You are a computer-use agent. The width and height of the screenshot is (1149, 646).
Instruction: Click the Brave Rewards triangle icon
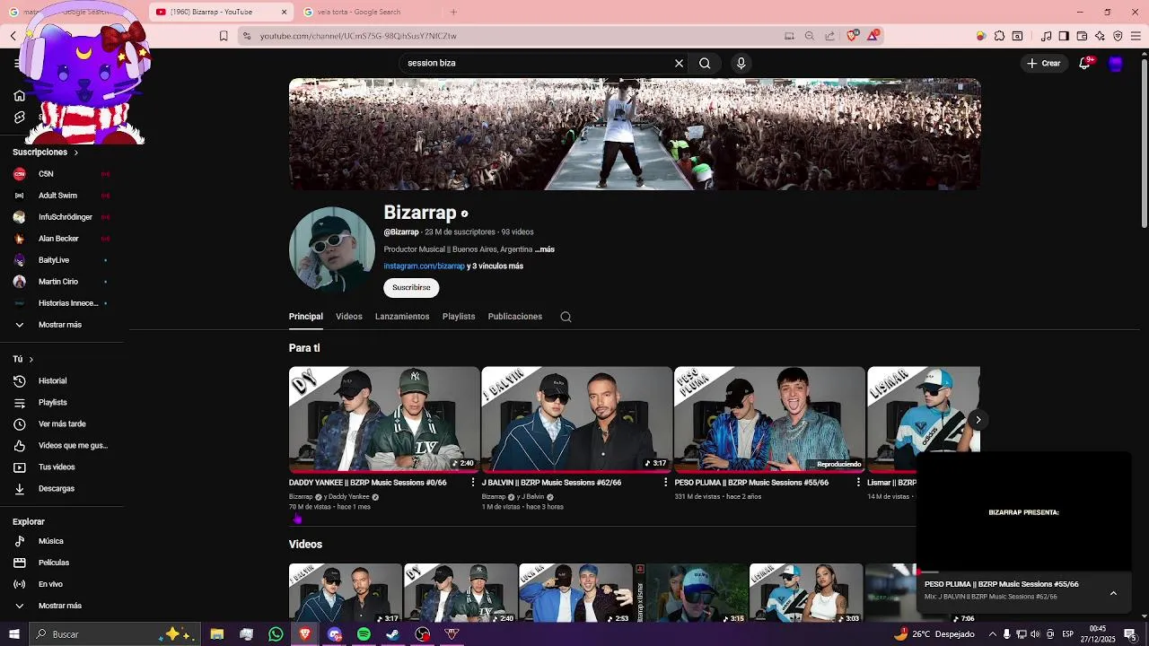coord(873,36)
